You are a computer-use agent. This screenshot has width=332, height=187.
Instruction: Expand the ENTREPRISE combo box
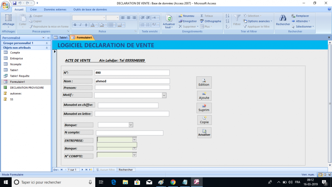[134, 140]
